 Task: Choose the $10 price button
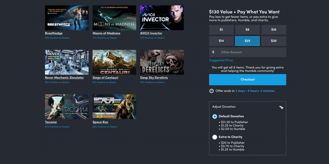[x=274, y=30]
